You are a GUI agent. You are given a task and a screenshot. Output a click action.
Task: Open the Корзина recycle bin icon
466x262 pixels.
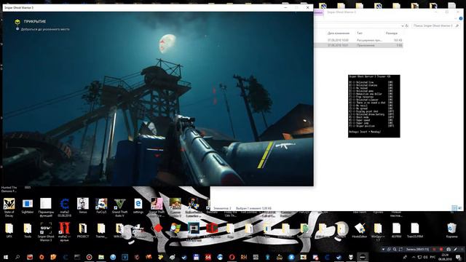451,231
